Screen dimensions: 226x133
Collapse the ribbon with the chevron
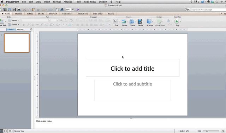pos(221,14)
